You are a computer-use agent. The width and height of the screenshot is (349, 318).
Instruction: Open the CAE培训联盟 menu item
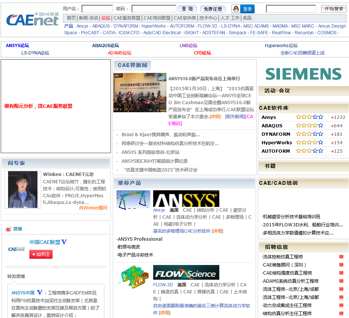[157, 18]
